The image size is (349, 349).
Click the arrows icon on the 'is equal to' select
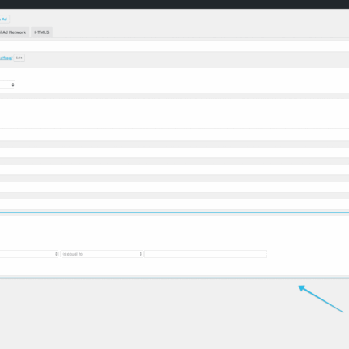click(140, 254)
